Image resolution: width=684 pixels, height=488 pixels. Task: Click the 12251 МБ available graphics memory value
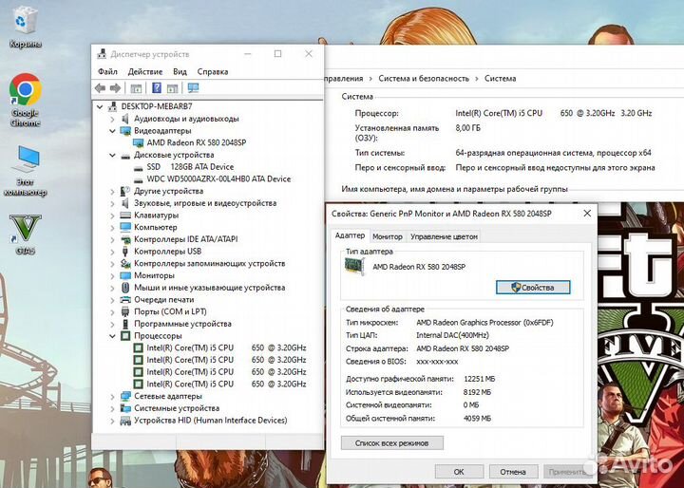[480, 379]
